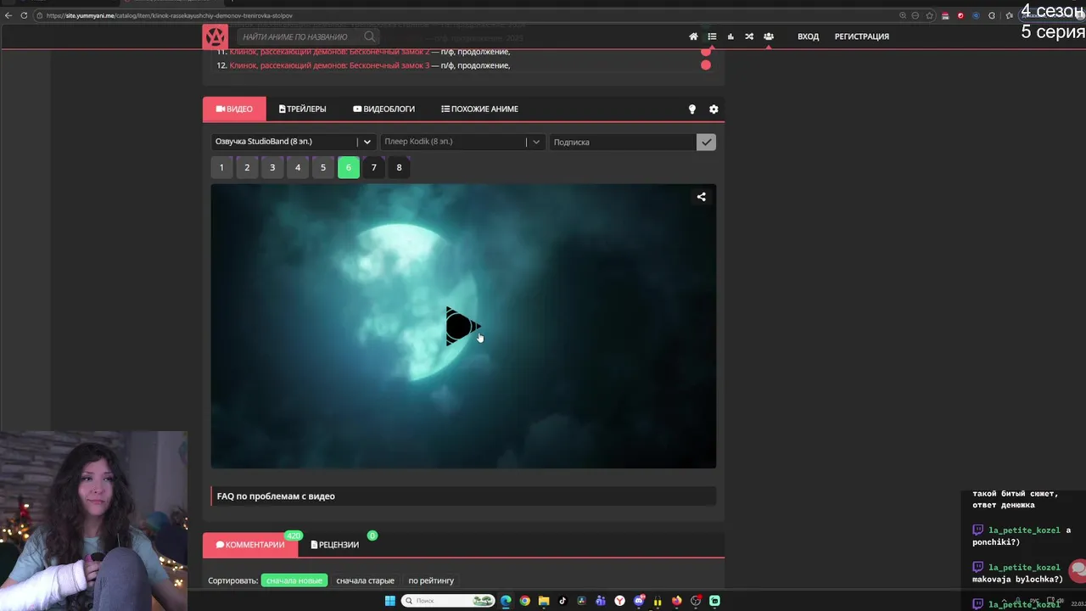This screenshot has height=611, width=1086.
Task: Click the browser zoom-in magnifier icon
Action: point(903,15)
